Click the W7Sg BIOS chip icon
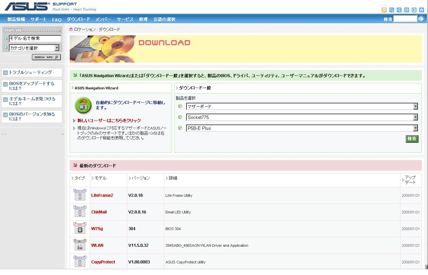 click(80, 228)
